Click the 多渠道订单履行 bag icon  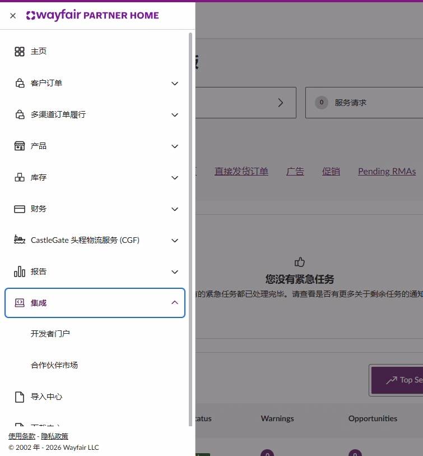click(20, 114)
